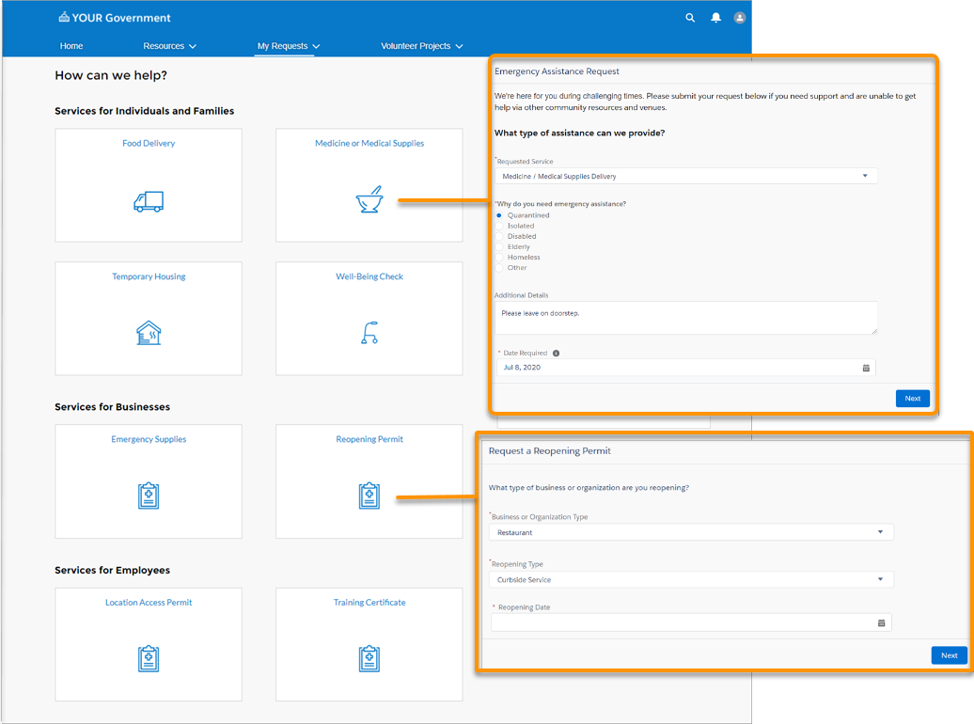Select the Homeless radio option

pos(499,257)
